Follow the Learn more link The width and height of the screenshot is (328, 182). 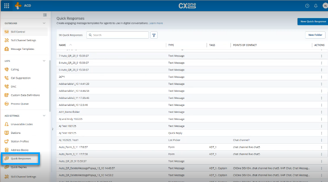[156, 23]
